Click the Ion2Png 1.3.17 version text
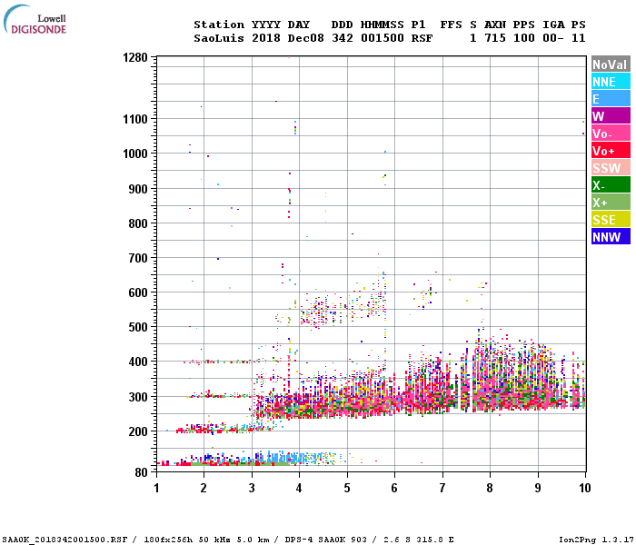The height and width of the screenshot is (545, 636). 597,540
